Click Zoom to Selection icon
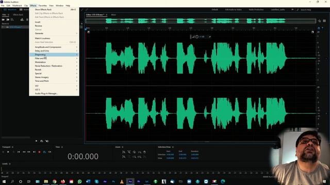 tap(140, 157)
